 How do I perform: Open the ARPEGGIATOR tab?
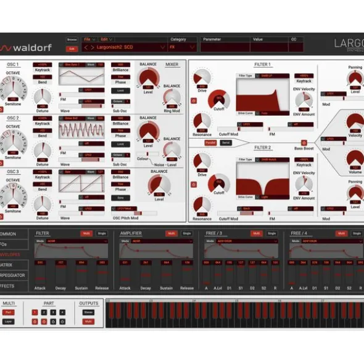click(14, 275)
